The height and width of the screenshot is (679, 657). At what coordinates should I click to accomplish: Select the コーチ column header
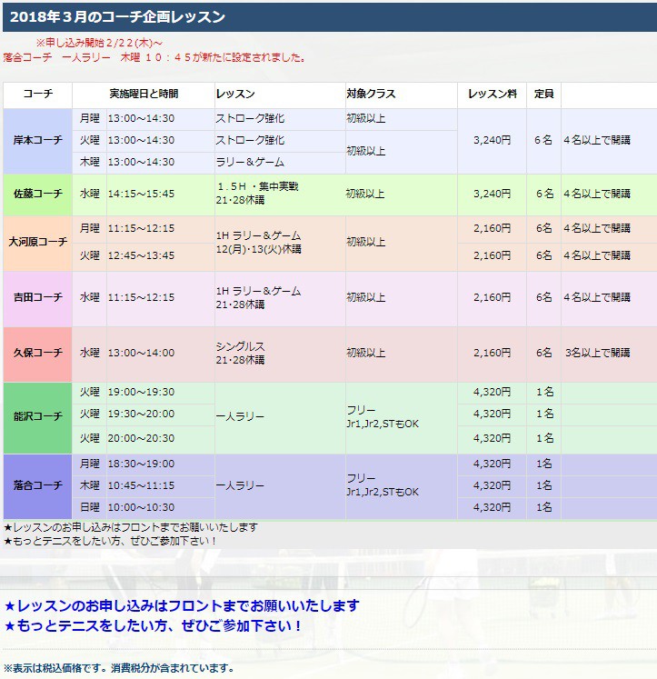coord(37,95)
